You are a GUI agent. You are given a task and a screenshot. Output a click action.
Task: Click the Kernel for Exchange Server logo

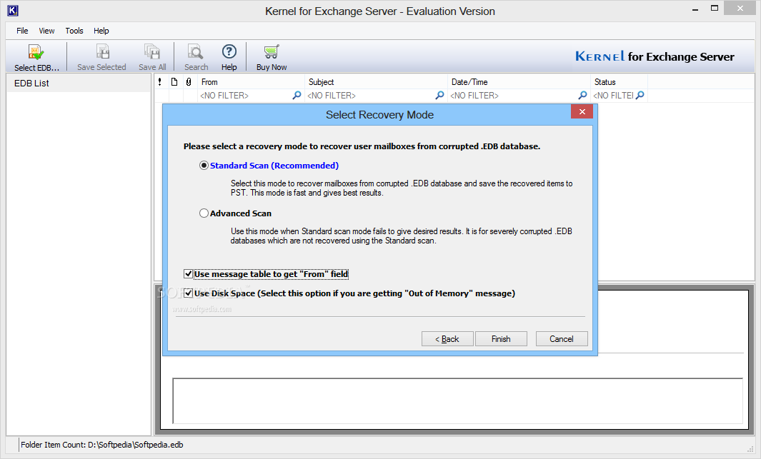point(655,56)
